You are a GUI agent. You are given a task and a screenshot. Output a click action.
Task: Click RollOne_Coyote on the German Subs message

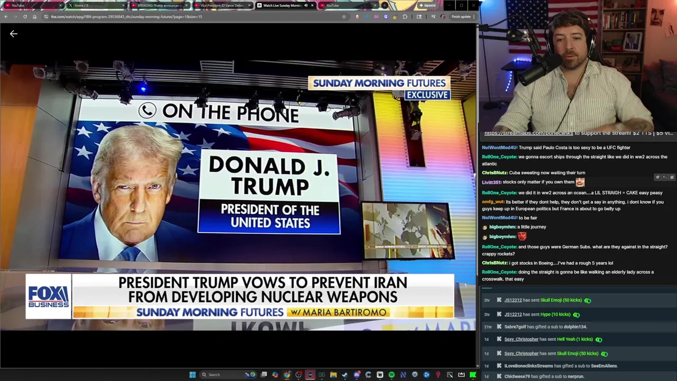click(x=499, y=247)
